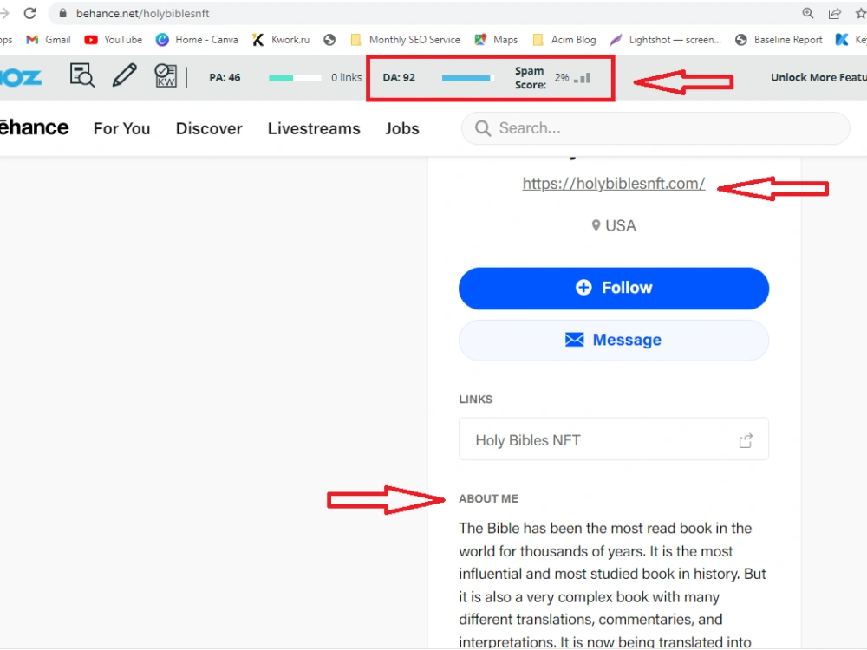867x650 pixels.
Task: Click the USA location text
Action: [621, 225]
